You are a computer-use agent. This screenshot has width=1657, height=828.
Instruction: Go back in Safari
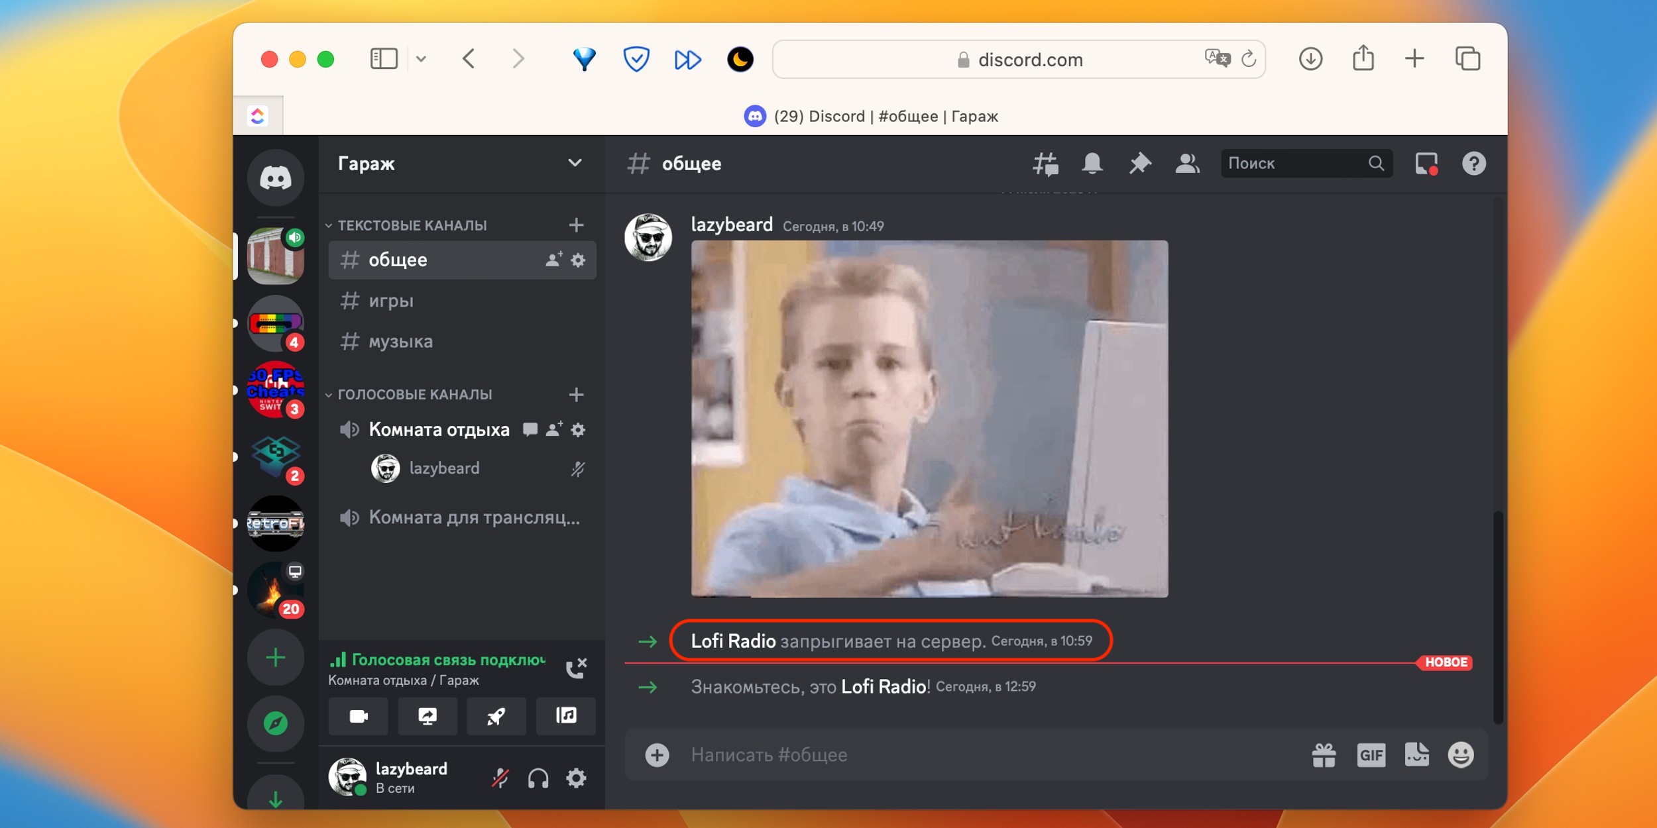[469, 59]
